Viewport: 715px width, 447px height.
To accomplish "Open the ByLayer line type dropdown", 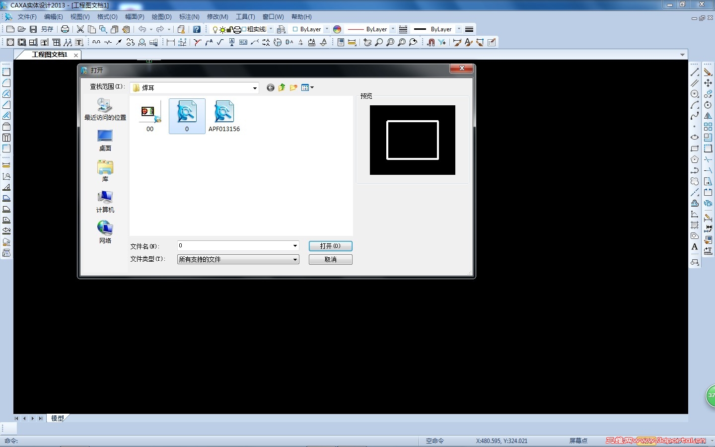I will pyautogui.click(x=393, y=29).
